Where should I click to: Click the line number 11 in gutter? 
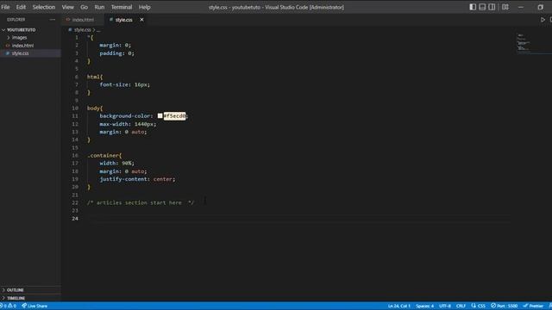click(x=75, y=116)
